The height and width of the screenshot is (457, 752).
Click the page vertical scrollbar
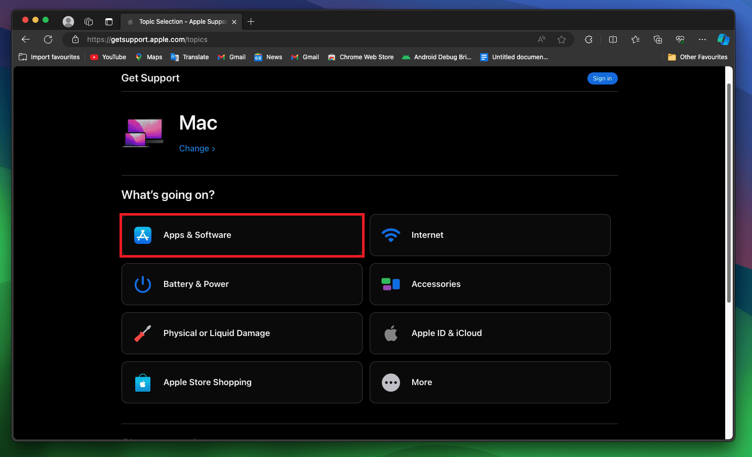[x=729, y=192]
